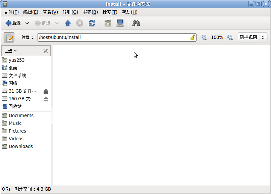The height and width of the screenshot is (194, 271).
Task: Toggle the text location edit button
Action: tap(9, 37)
